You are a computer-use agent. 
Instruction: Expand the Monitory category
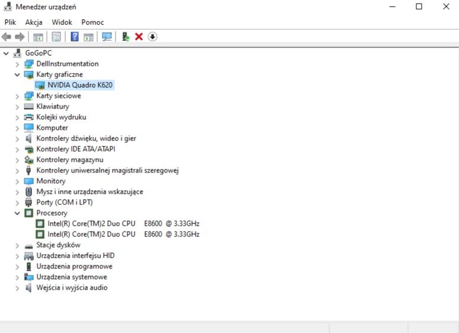click(x=17, y=181)
